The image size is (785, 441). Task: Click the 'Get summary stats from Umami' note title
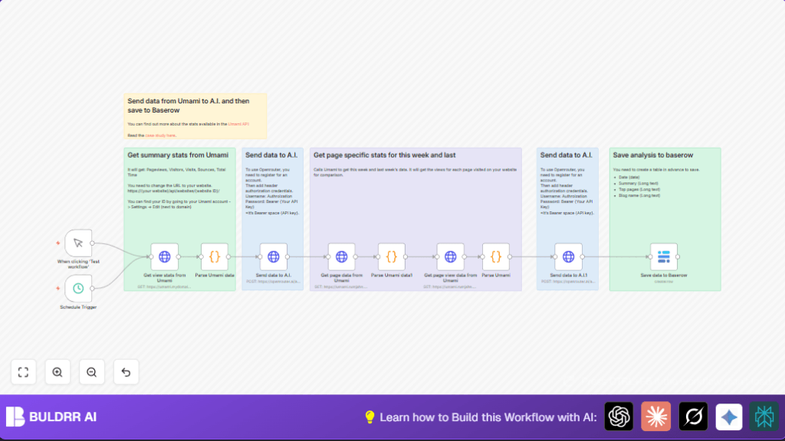tap(178, 155)
